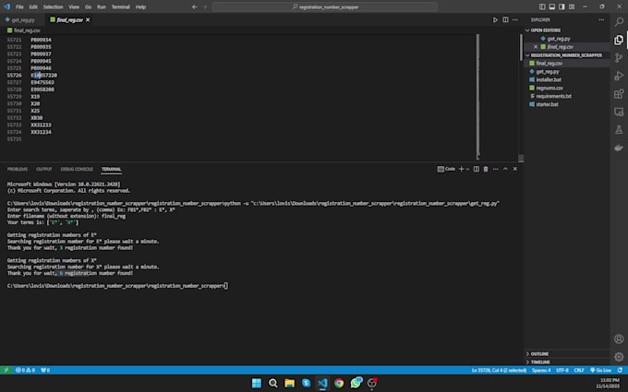628x392 pixels.
Task: Open the Terminal menu
Action: coord(121,6)
